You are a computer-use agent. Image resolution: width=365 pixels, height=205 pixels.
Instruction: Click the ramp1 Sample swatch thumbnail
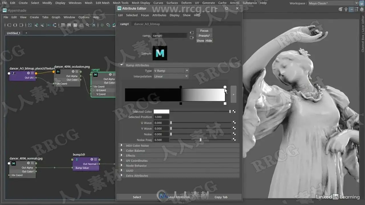pyautogui.click(x=160, y=53)
